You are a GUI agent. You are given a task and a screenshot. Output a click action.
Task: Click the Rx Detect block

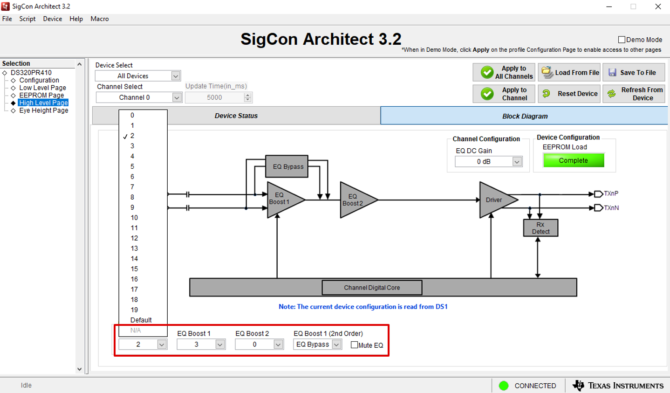[x=540, y=228]
